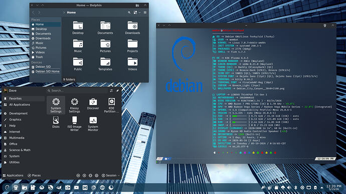The width and height of the screenshot is (346, 194).
Task: Click the terminal prompt input line
Action: pyautogui.click(x=246, y=162)
